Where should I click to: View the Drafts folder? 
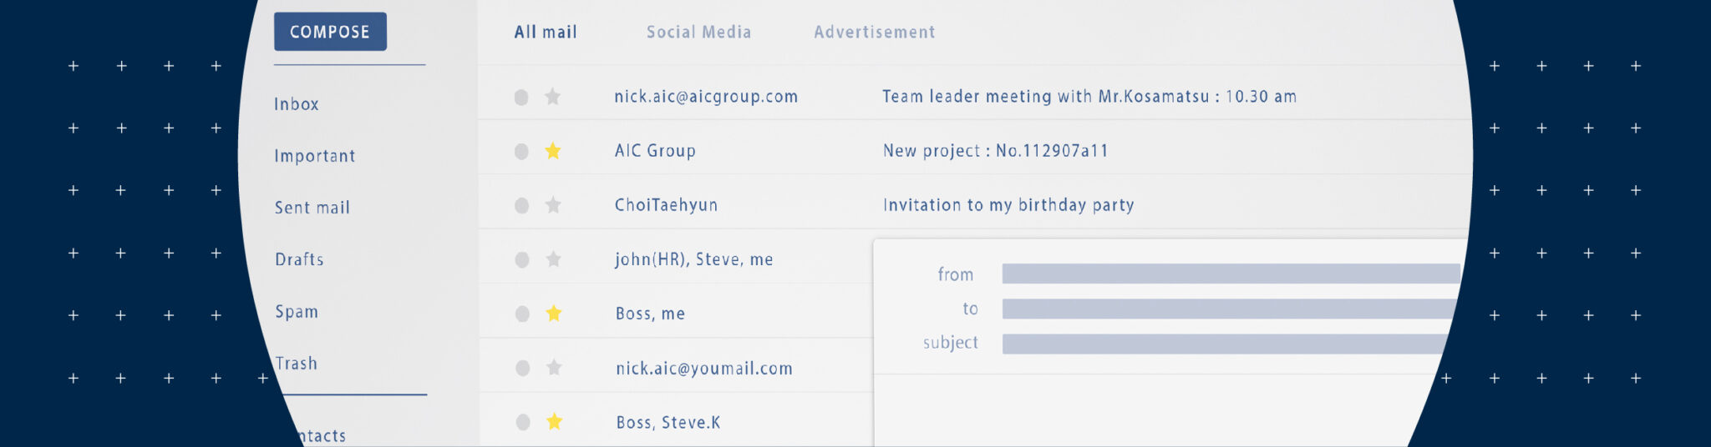coord(299,259)
